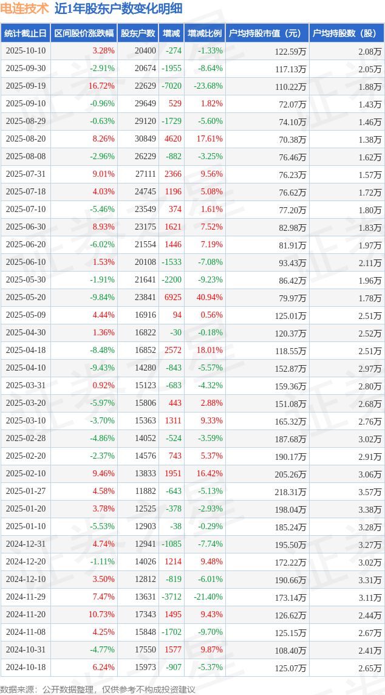
Task: Click the 户均持股数（股） column header
Action: point(346,33)
